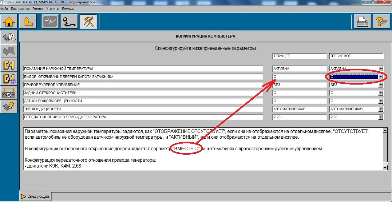Expand required dropdown for ВЫБОР. ОТКРЫВАНИЕ ДВЕРЕЙ-КАПОТА-БАГАЖНИКА
This screenshot has height=202, width=392.
(381, 77)
